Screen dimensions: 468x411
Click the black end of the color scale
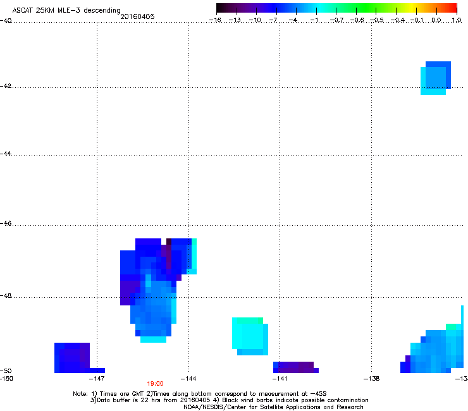pos(221,8)
